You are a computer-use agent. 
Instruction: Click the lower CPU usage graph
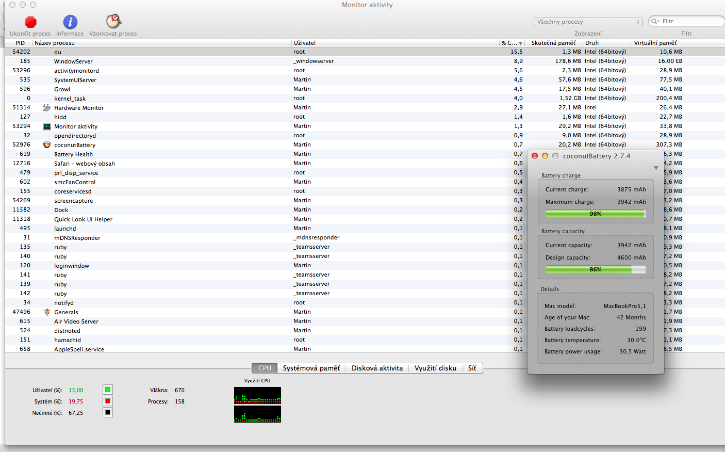pos(257,414)
